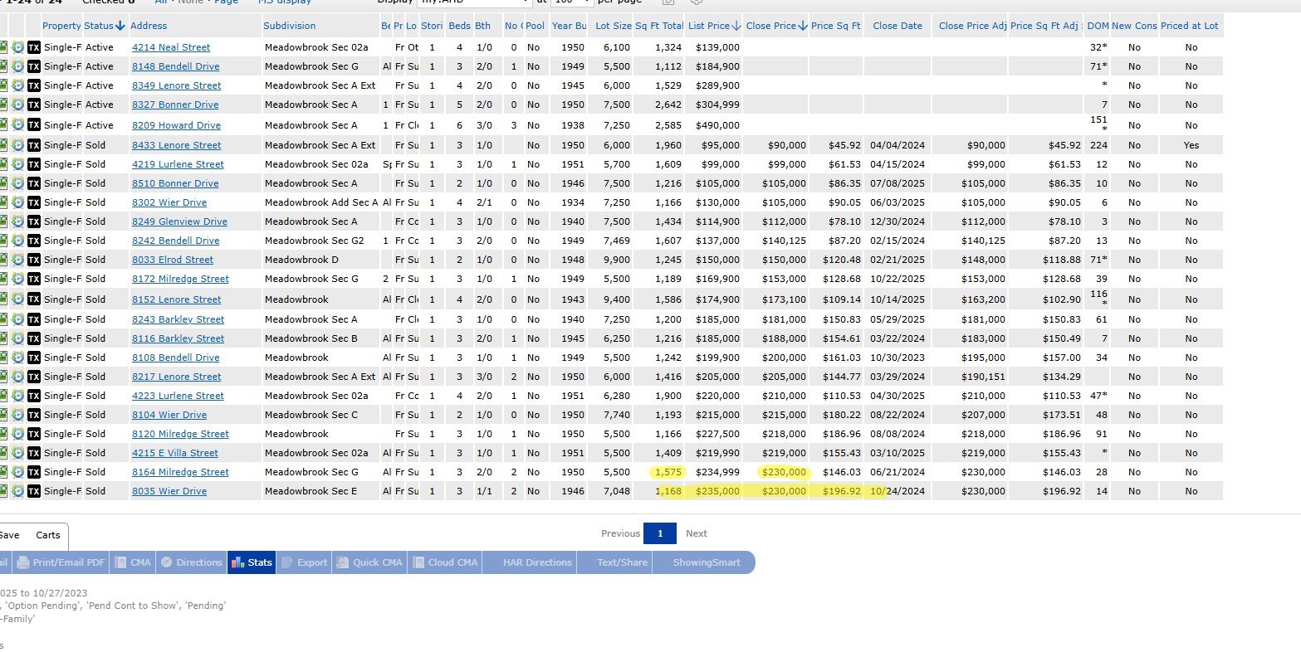Sort by the Status column header
Image resolution: width=1301 pixels, height=652 pixels.
click(x=103, y=26)
